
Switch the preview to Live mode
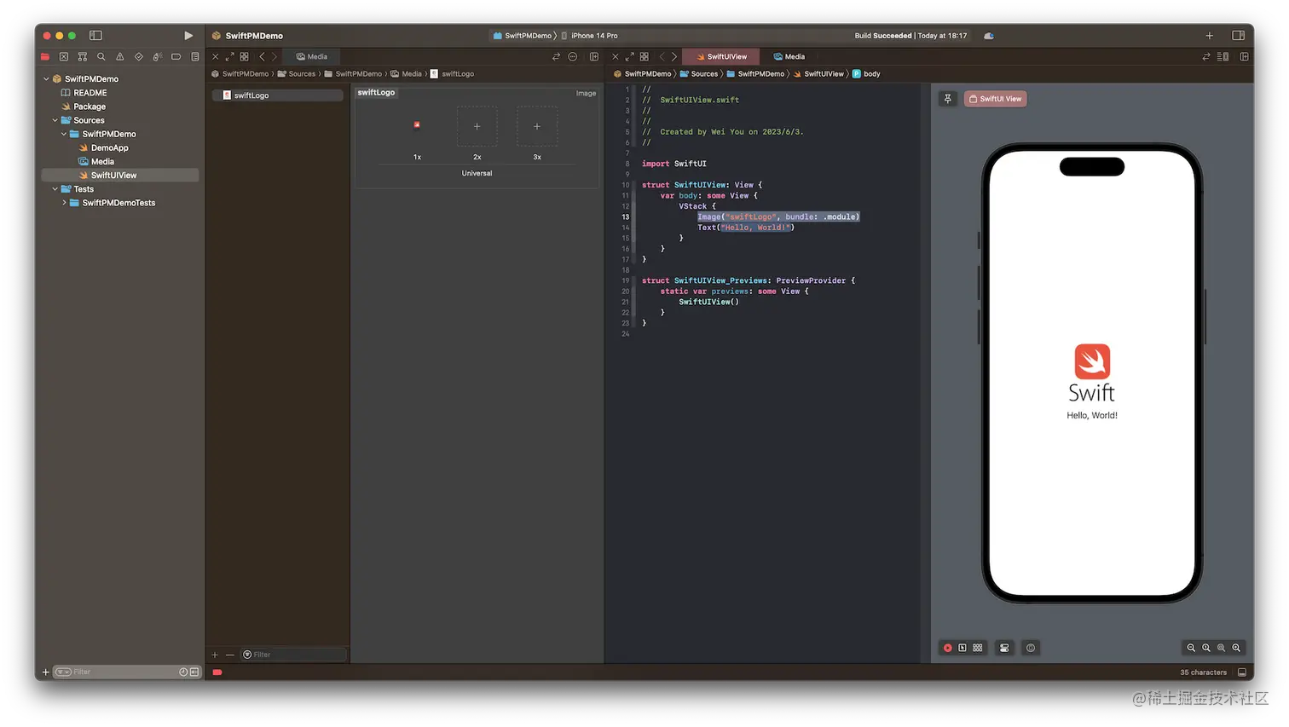[947, 649]
